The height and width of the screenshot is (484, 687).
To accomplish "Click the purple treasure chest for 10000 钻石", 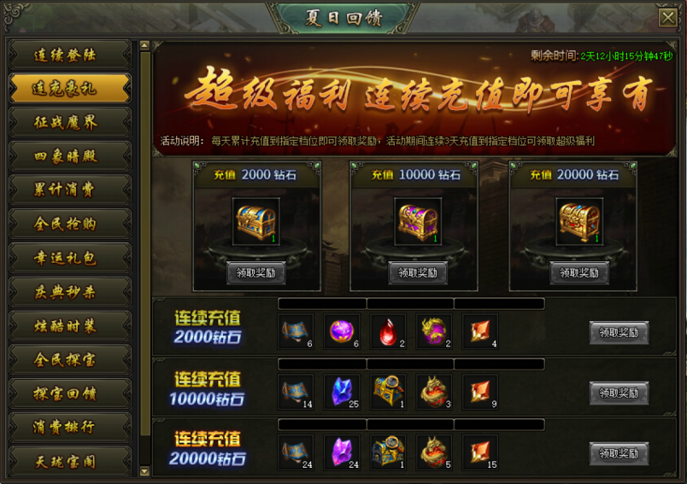I will pos(418,221).
